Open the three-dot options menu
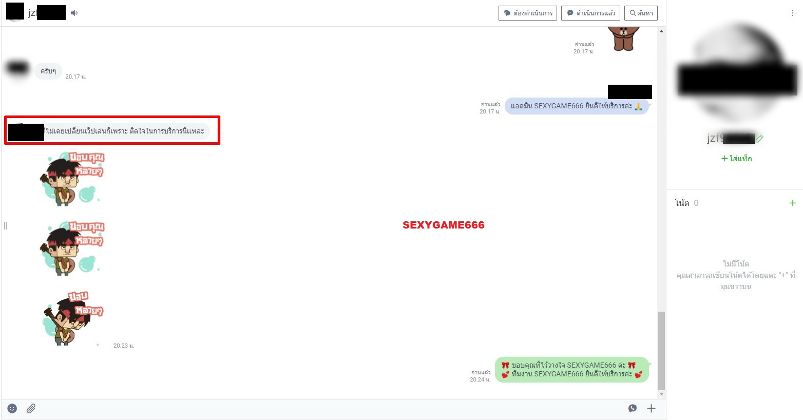This screenshot has width=803, height=420. (x=792, y=13)
